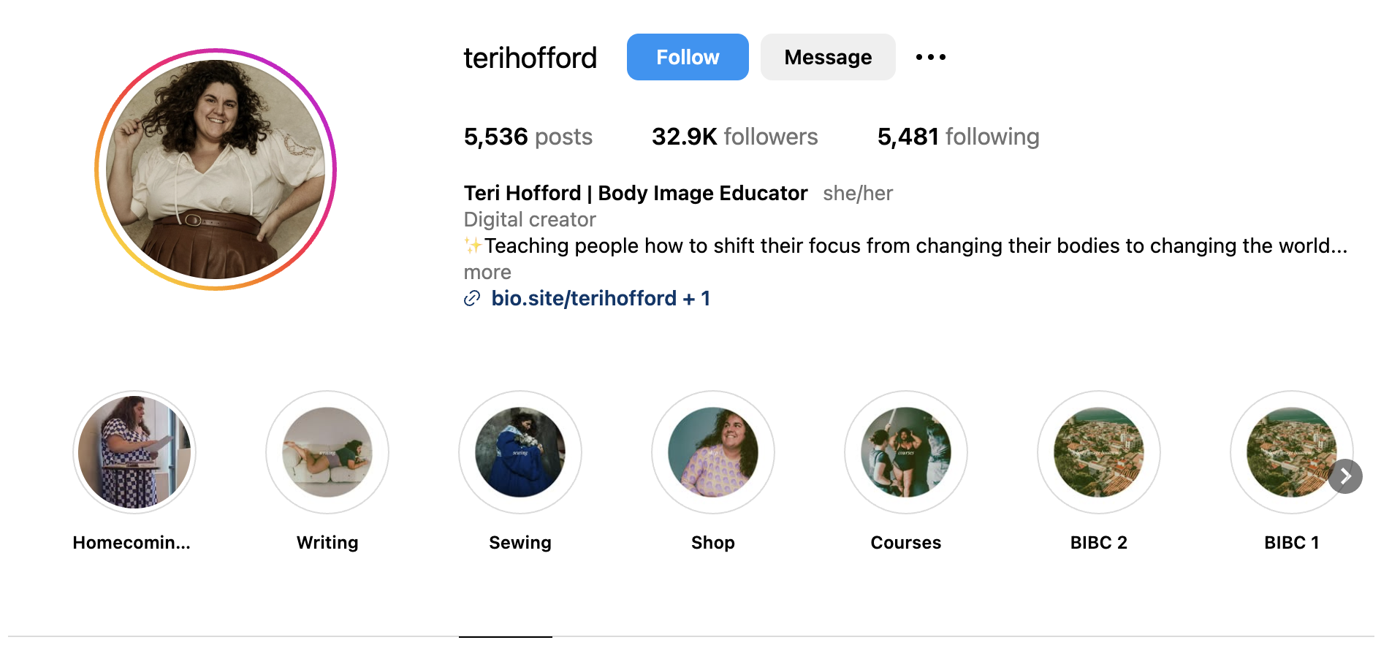This screenshot has height=659, width=1400.
Task: Click the three-dot more options icon
Action: pos(930,57)
